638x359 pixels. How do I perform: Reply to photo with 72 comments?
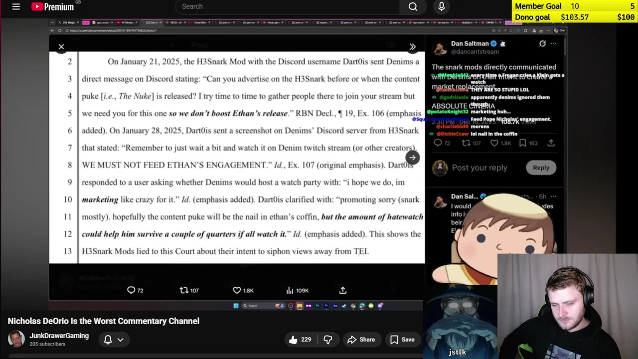[135, 290]
